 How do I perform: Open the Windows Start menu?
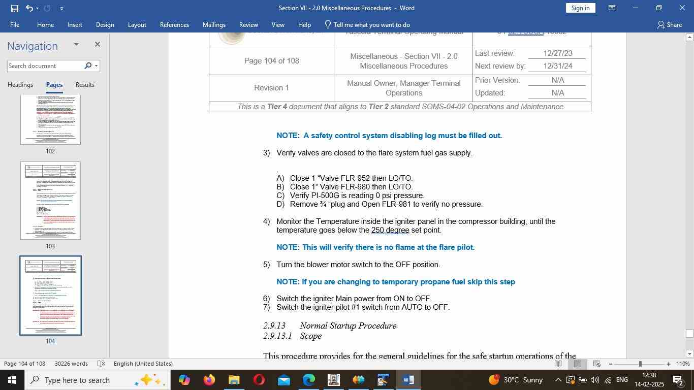(12, 380)
